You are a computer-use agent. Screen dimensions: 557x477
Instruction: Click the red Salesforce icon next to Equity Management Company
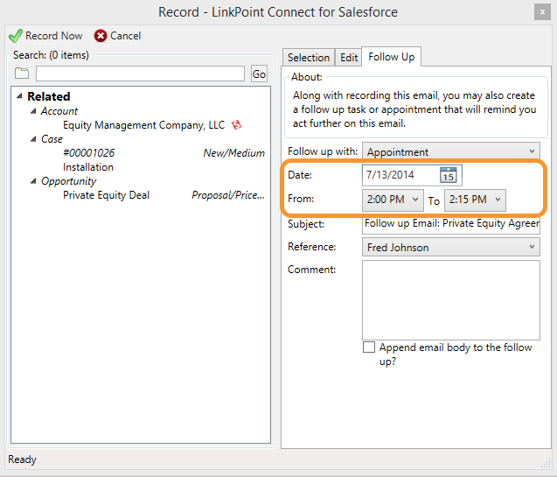[x=237, y=125]
